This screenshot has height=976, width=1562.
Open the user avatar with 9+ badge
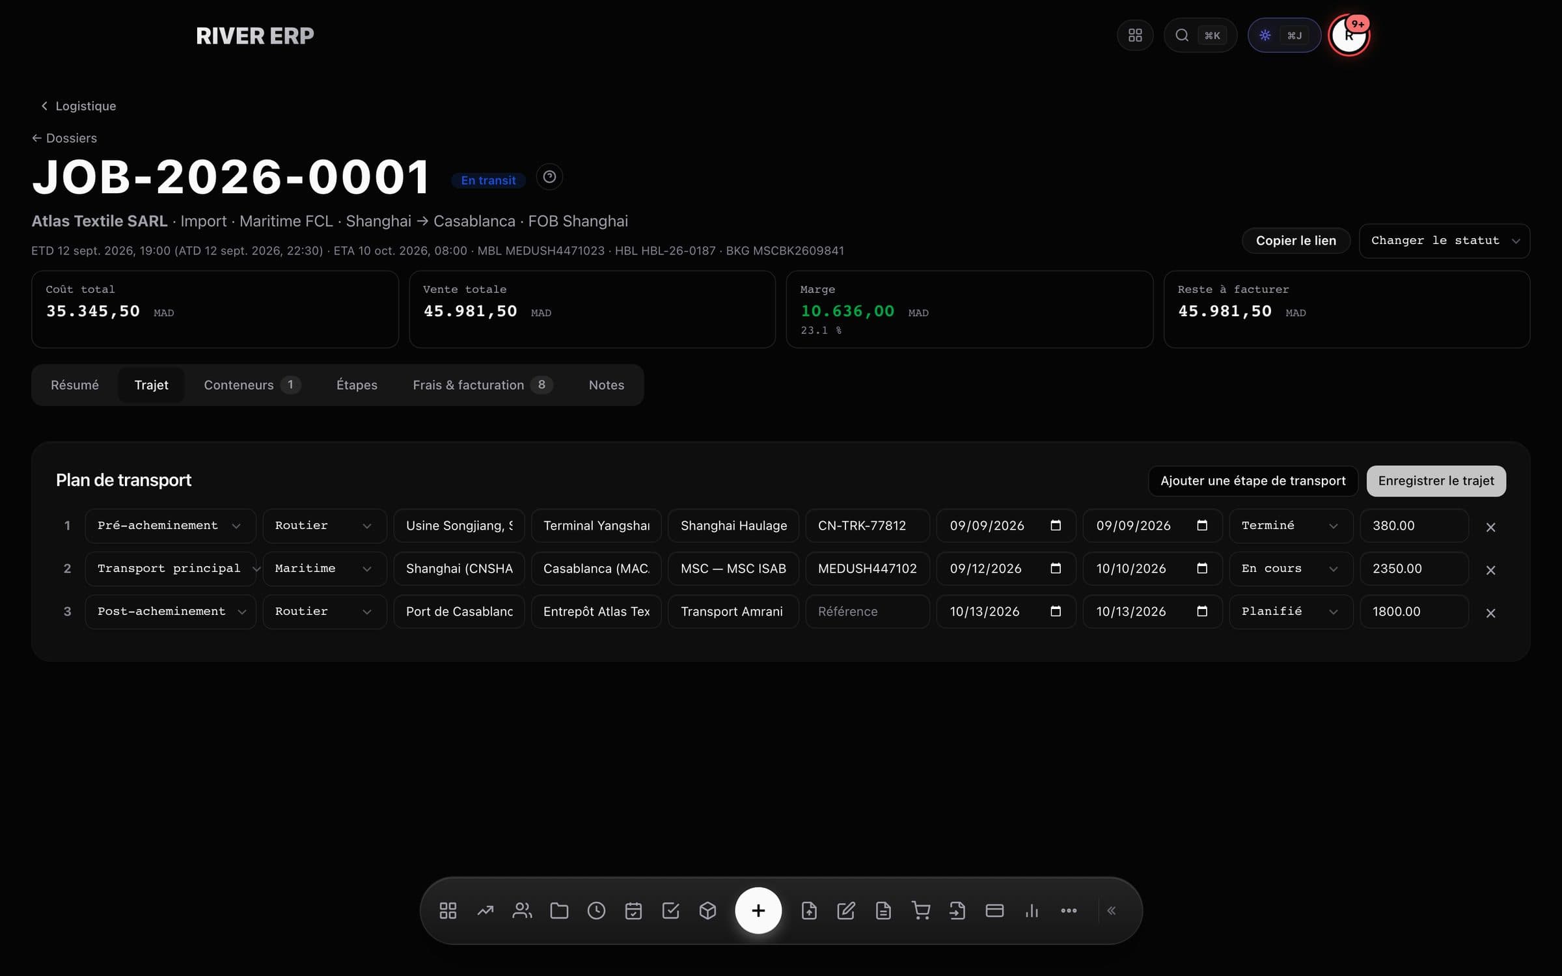pos(1349,35)
